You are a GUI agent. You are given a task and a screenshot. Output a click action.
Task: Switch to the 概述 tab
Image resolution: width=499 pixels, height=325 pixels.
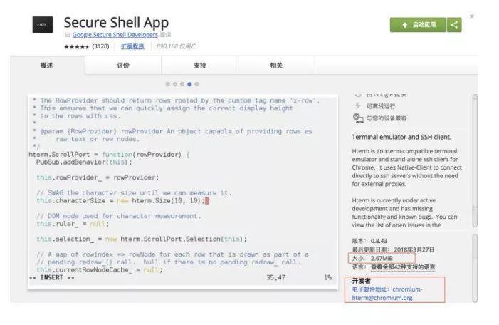47,66
